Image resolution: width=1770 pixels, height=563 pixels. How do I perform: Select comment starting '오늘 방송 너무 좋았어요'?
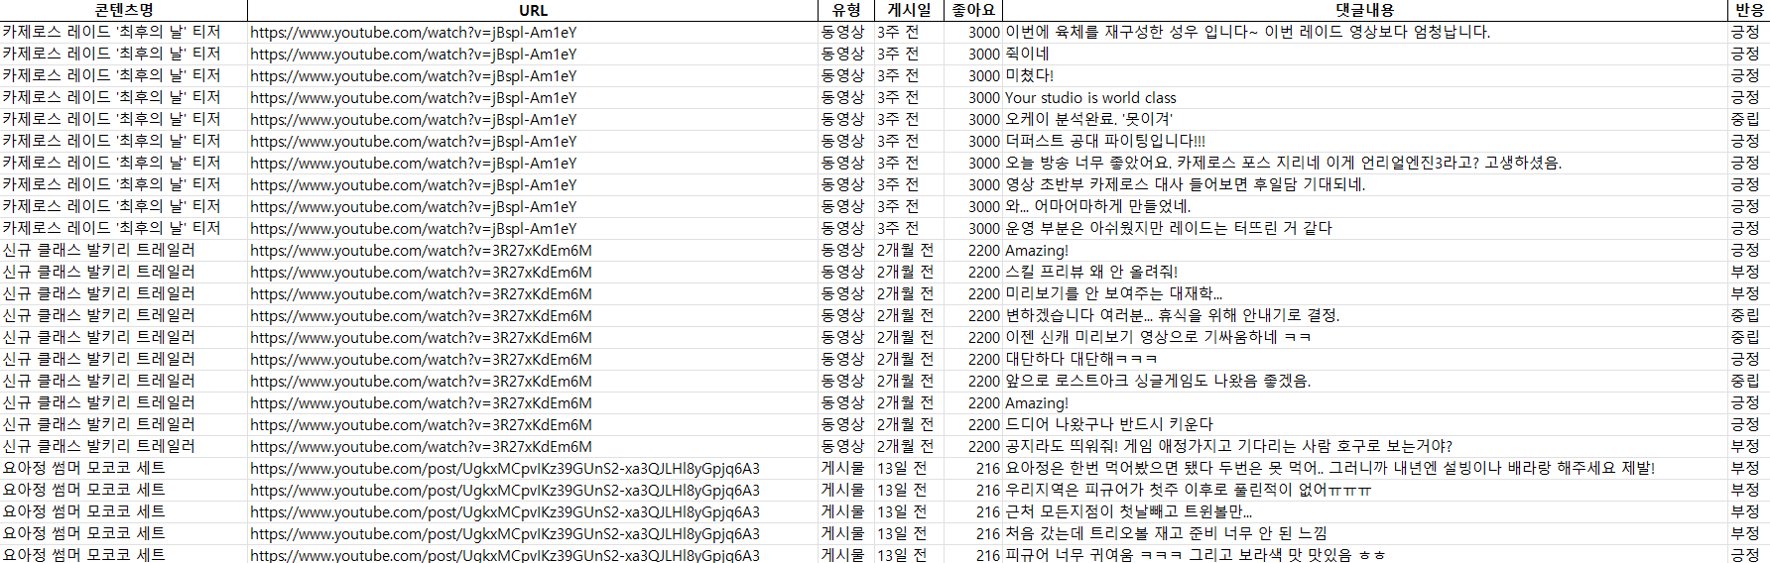pyautogui.click(x=1284, y=163)
